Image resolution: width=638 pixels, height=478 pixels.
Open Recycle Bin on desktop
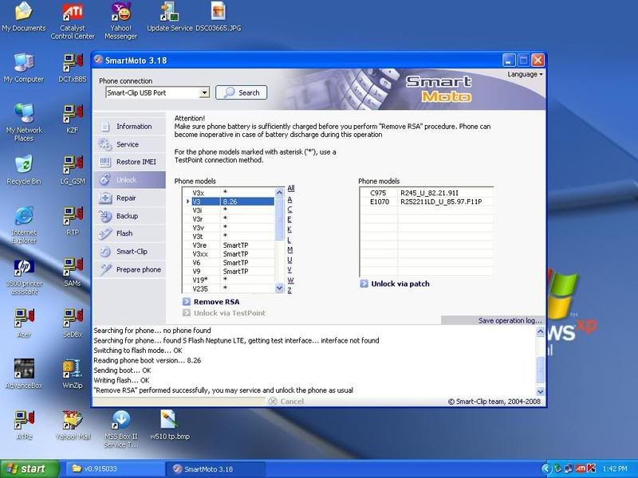[x=24, y=170]
